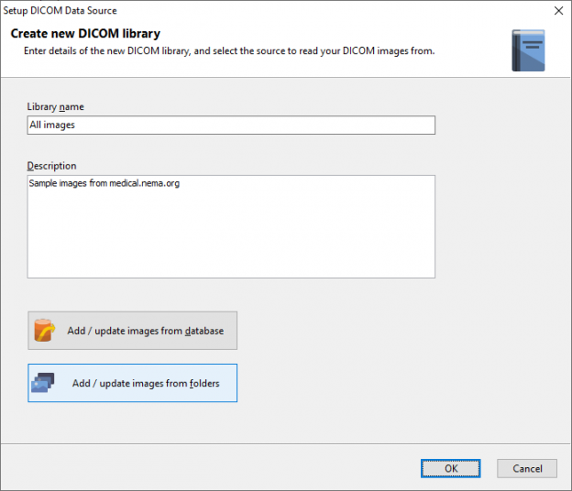Image resolution: width=572 pixels, height=491 pixels.
Task: Click the 'Enter details of the new DICOM library' instruction
Action: tap(229, 50)
